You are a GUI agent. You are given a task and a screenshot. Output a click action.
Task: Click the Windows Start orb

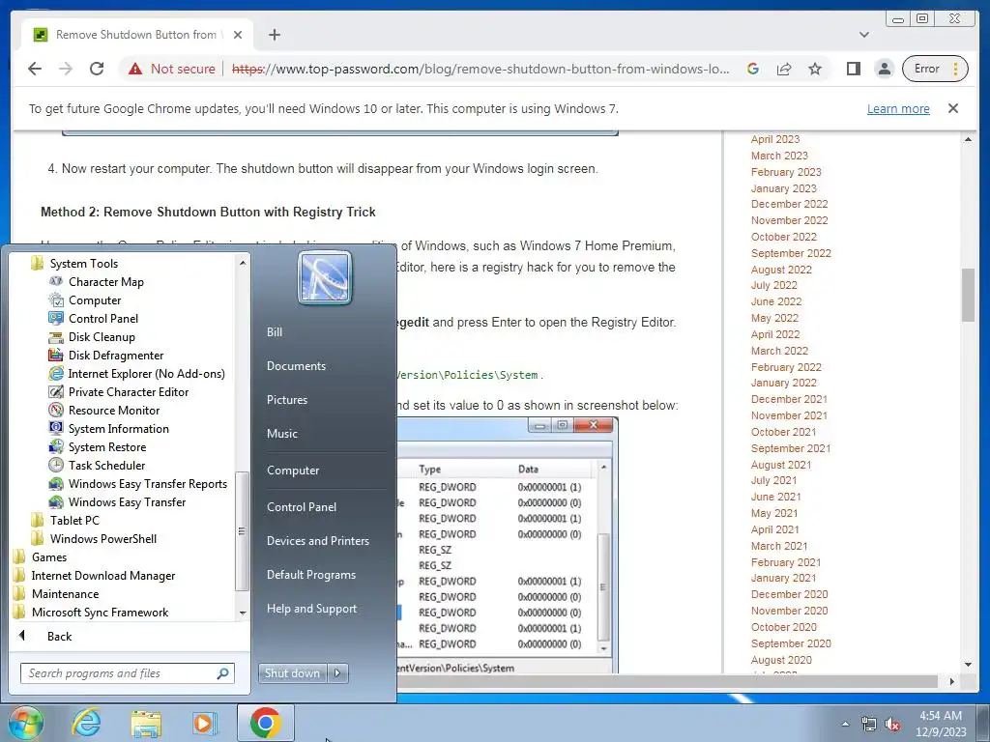(x=25, y=723)
